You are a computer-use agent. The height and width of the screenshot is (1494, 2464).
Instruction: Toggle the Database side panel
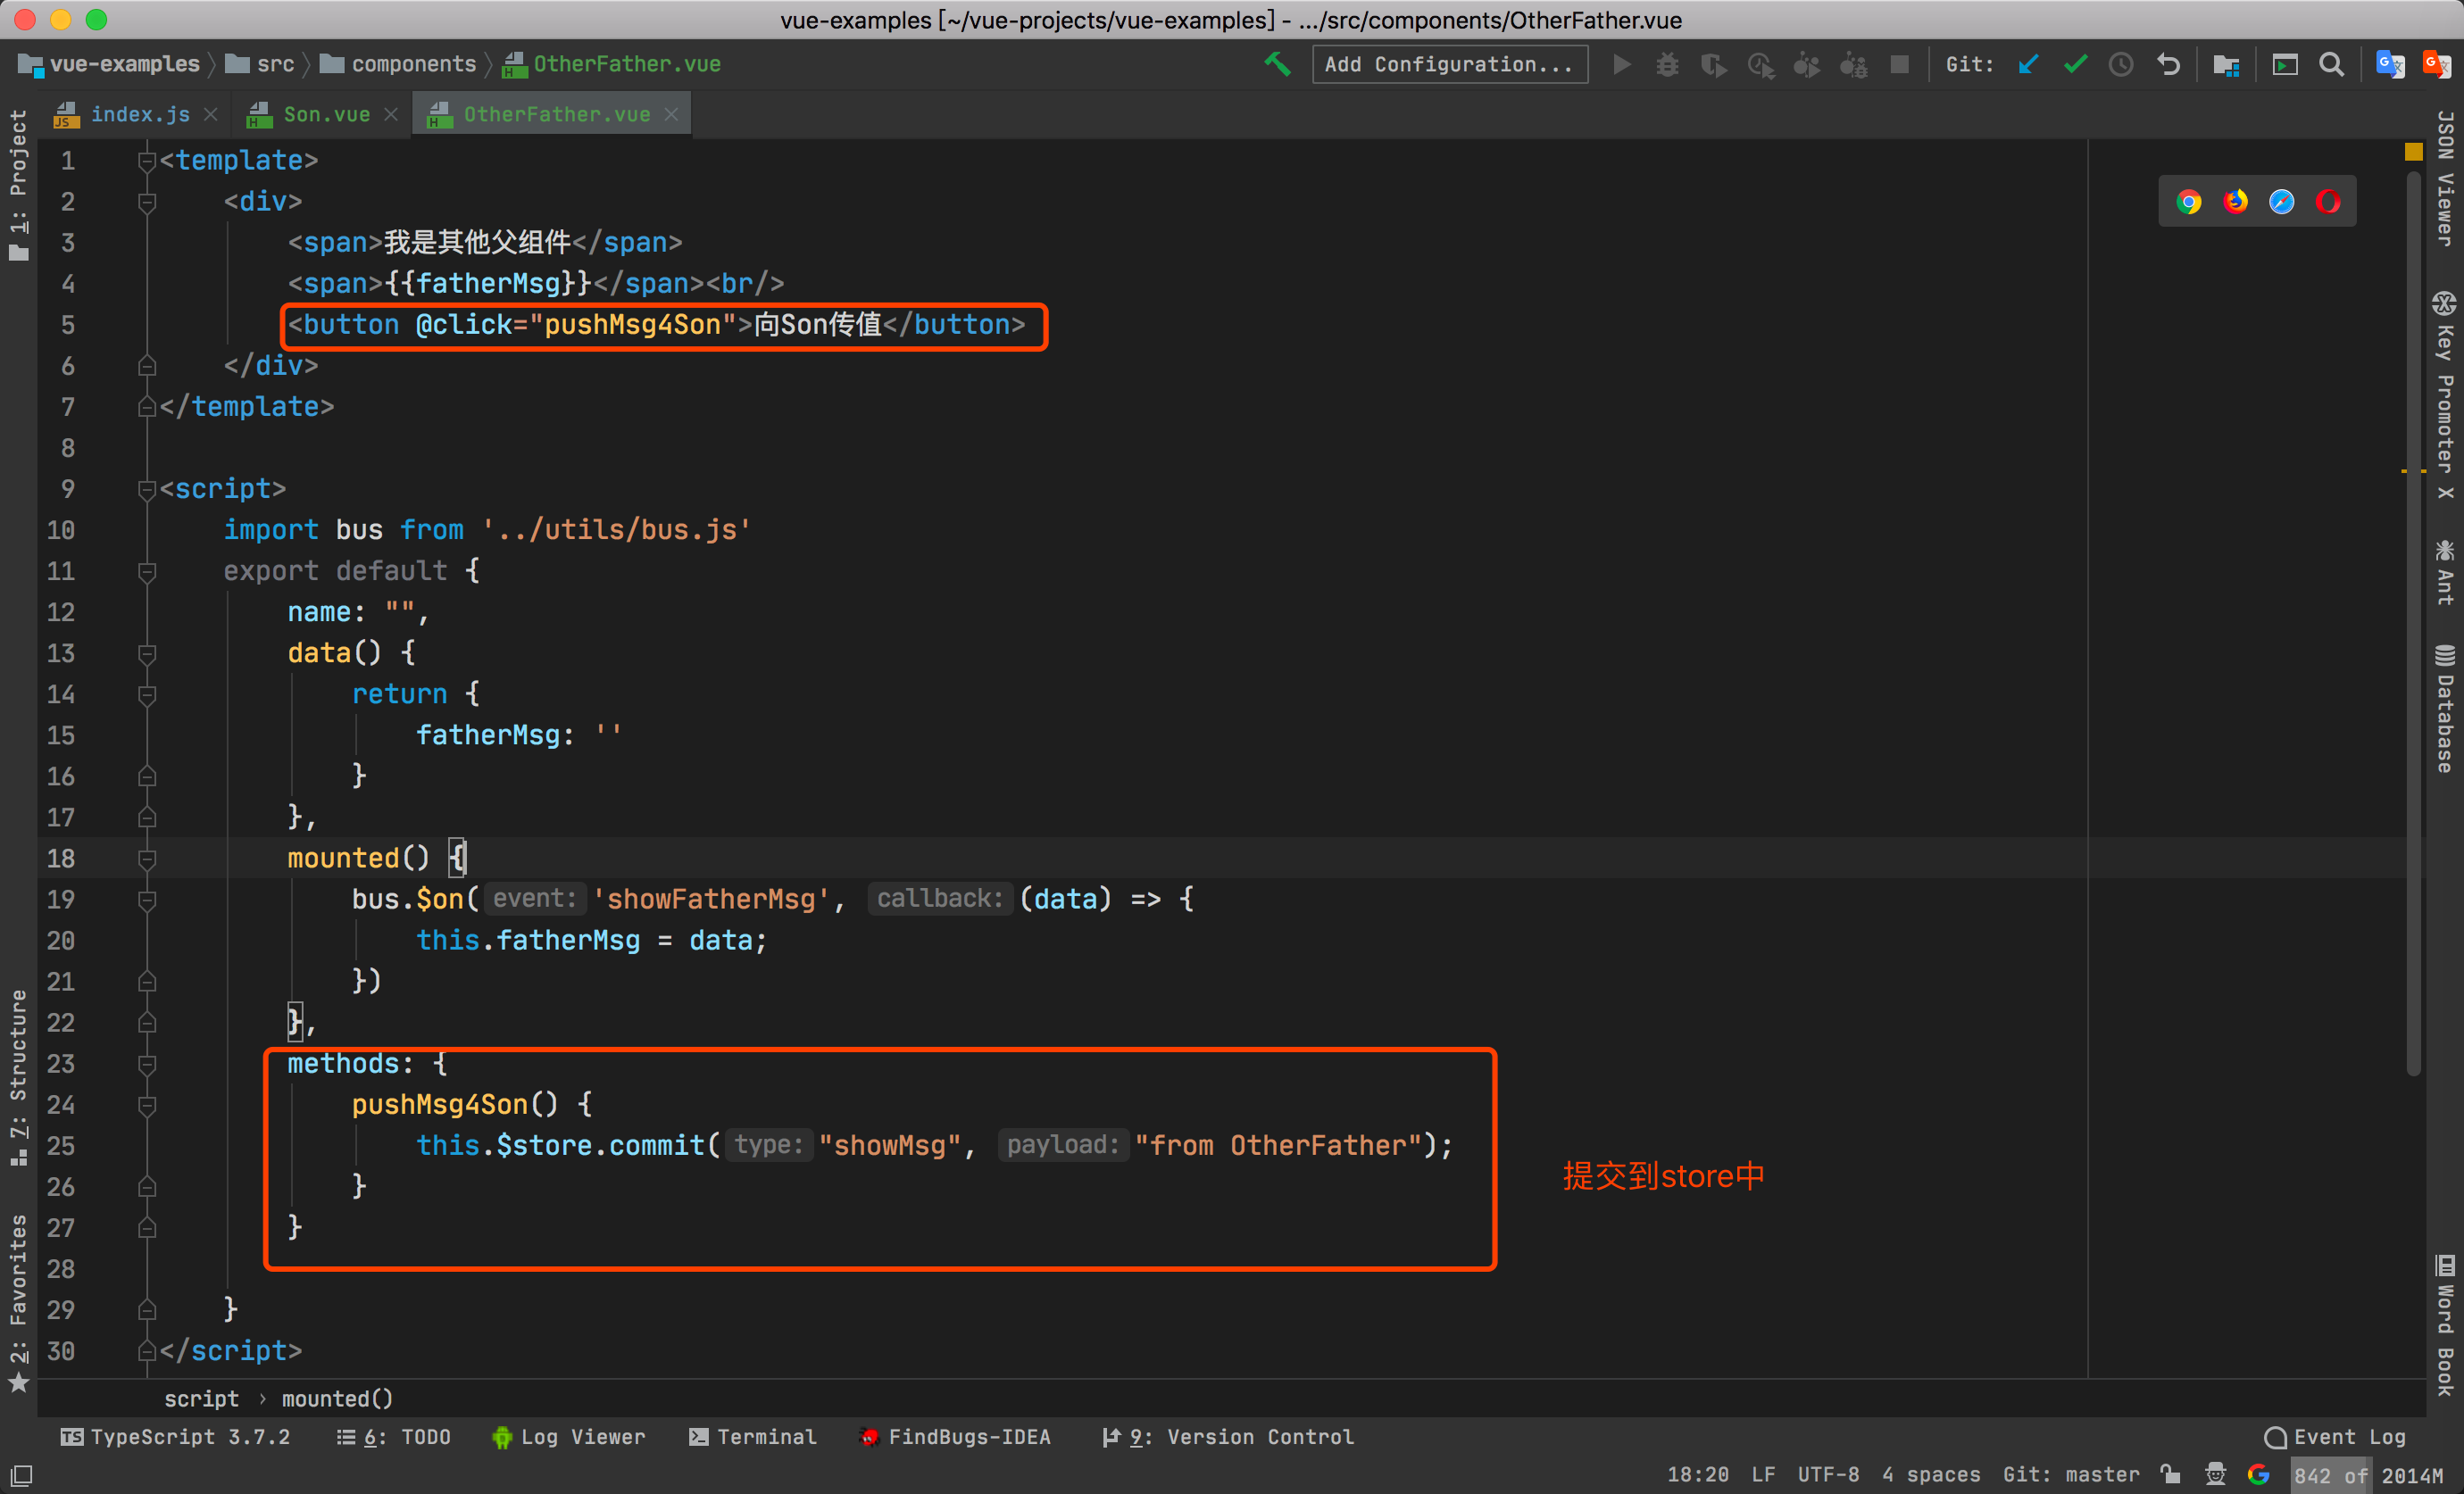point(2445,709)
